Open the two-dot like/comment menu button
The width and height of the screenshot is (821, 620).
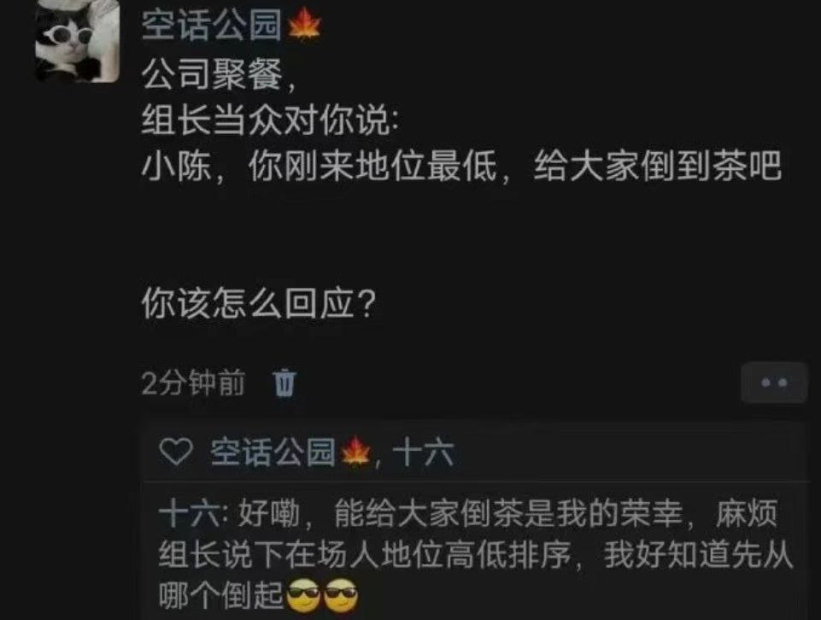click(x=774, y=383)
